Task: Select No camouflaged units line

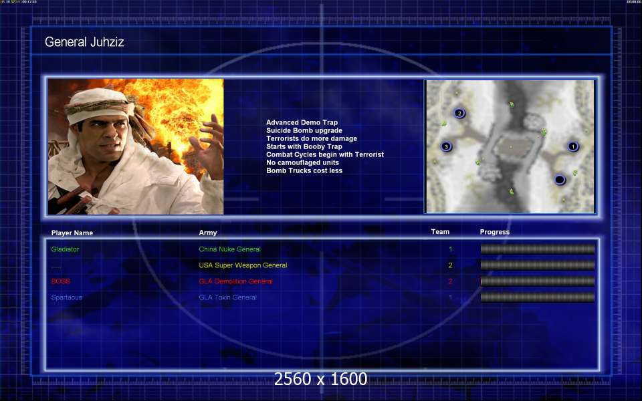Action: click(302, 162)
